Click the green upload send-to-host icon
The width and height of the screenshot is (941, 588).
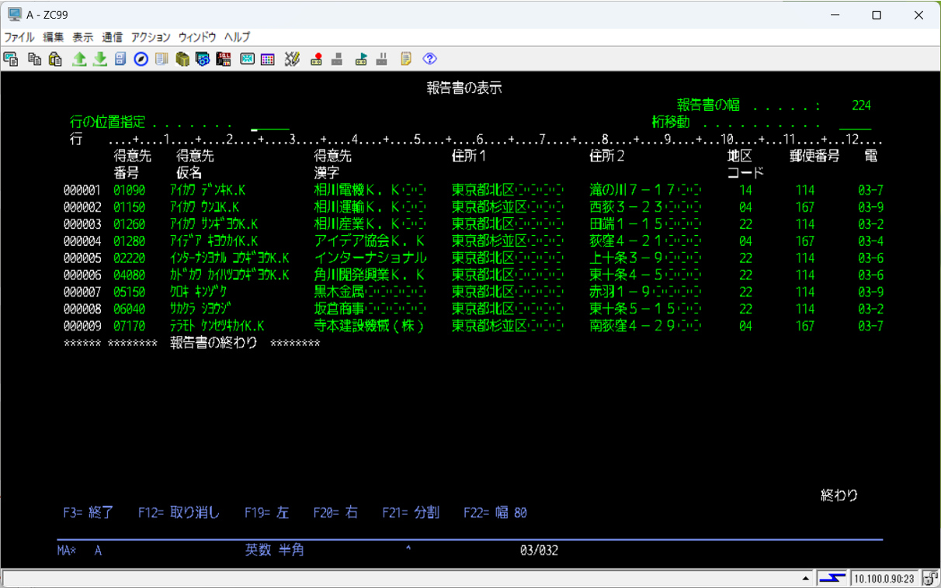[x=79, y=59]
